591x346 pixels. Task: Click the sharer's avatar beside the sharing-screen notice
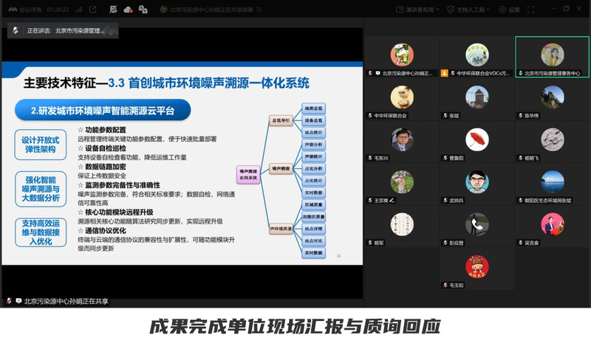pos(163,10)
